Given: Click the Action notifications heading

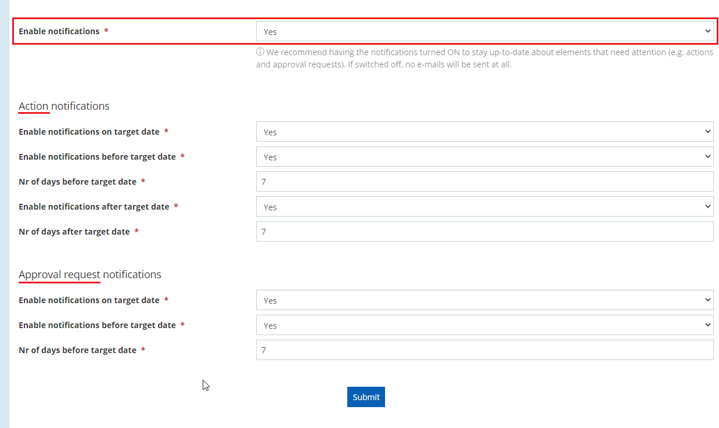Looking at the screenshot, I should coord(64,106).
